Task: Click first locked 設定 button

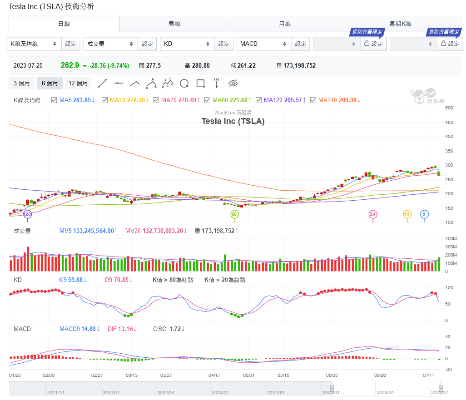Action: tap(374, 44)
